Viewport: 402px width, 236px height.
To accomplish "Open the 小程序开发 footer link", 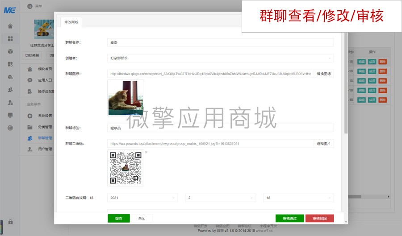I will tap(268, 226).
